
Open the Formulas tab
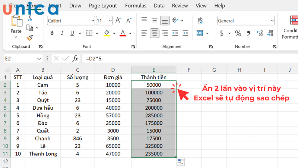[136, 6]
